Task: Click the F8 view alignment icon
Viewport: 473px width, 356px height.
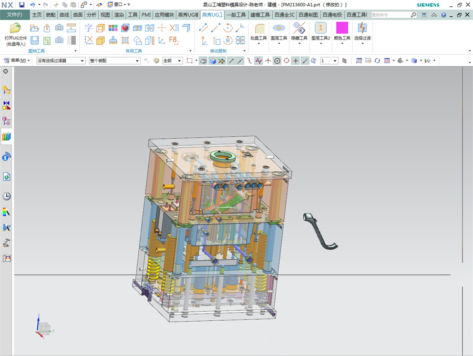Action: pyautogui.click(x=174, y=39)
